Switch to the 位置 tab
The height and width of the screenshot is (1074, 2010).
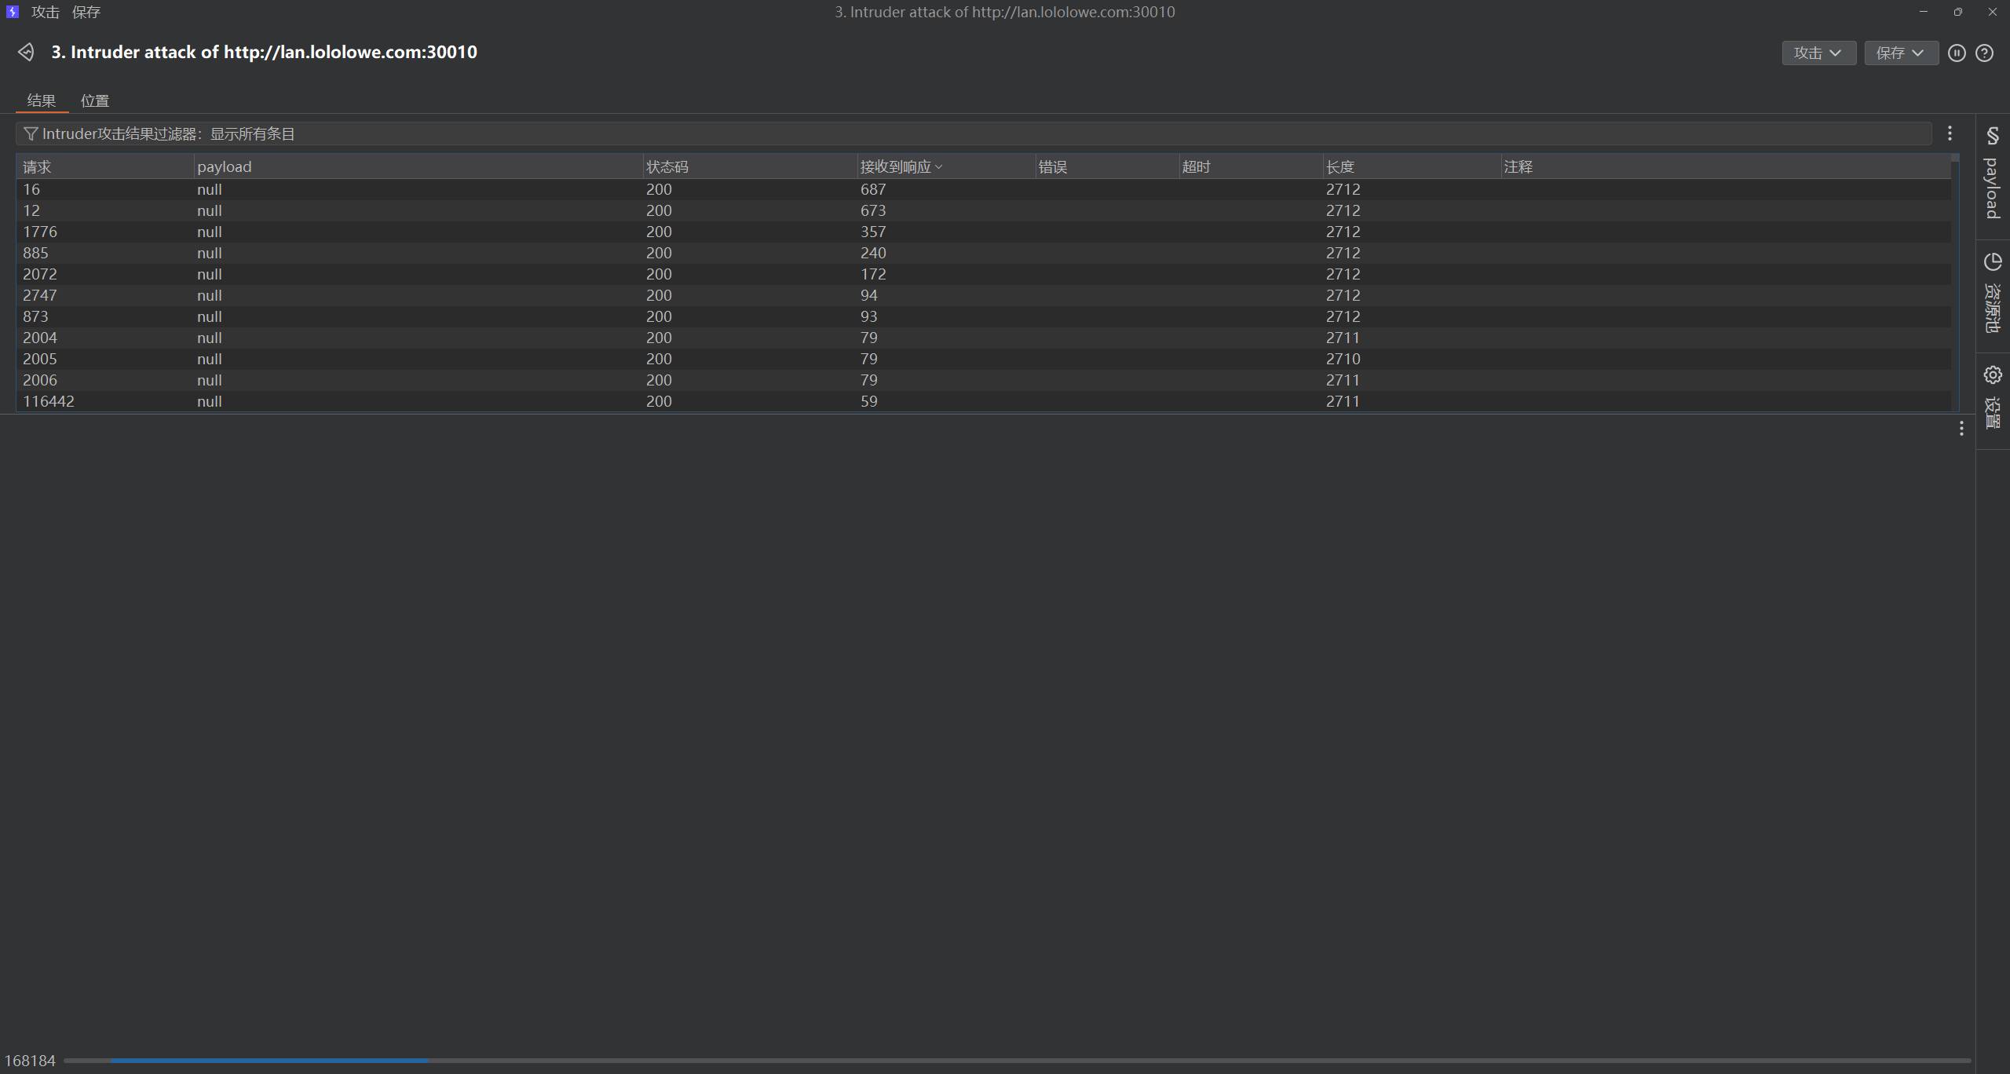pos(94,100)
